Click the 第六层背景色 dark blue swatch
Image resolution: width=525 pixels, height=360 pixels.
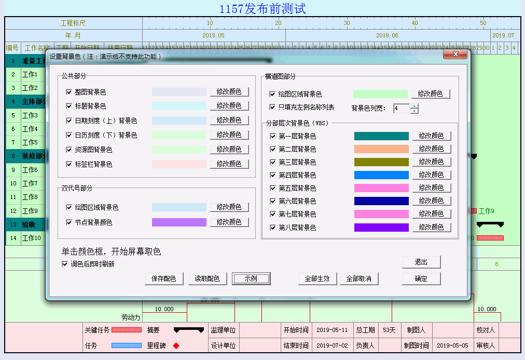381,201
